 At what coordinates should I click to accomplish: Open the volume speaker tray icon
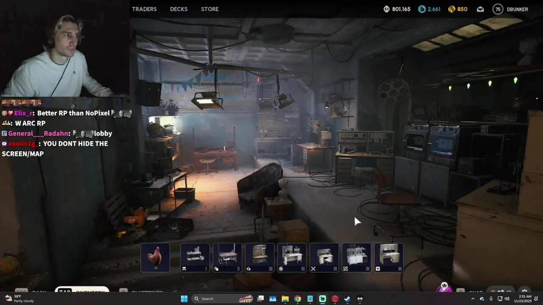click(507, 299)
